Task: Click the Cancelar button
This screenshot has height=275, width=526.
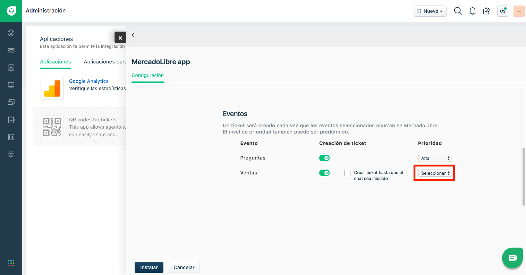Action: point(184,267)
